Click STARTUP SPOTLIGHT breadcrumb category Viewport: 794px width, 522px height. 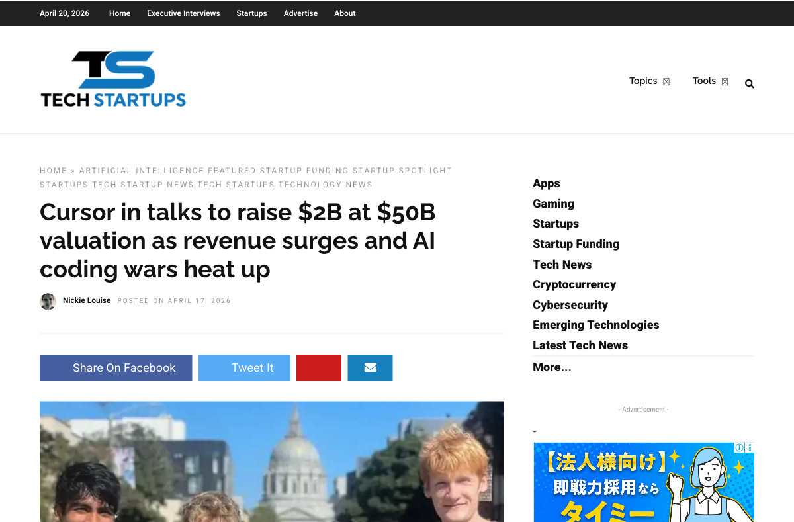click(402, 171)
